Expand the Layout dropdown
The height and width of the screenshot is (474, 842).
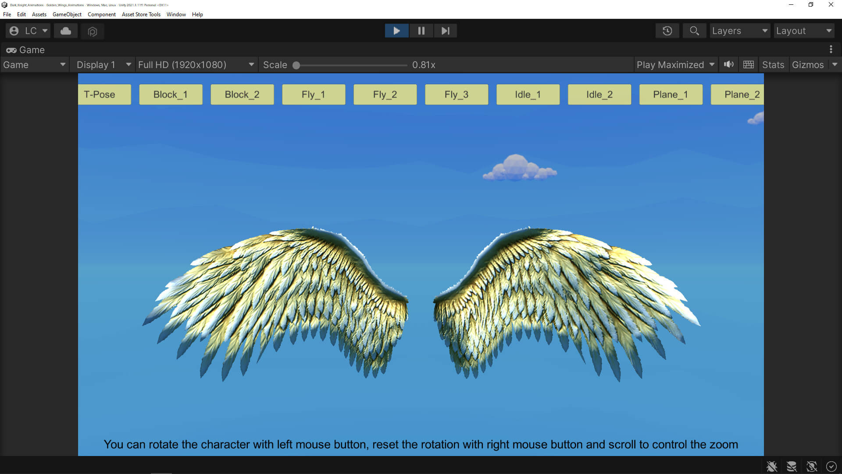[x=804, y=31]
